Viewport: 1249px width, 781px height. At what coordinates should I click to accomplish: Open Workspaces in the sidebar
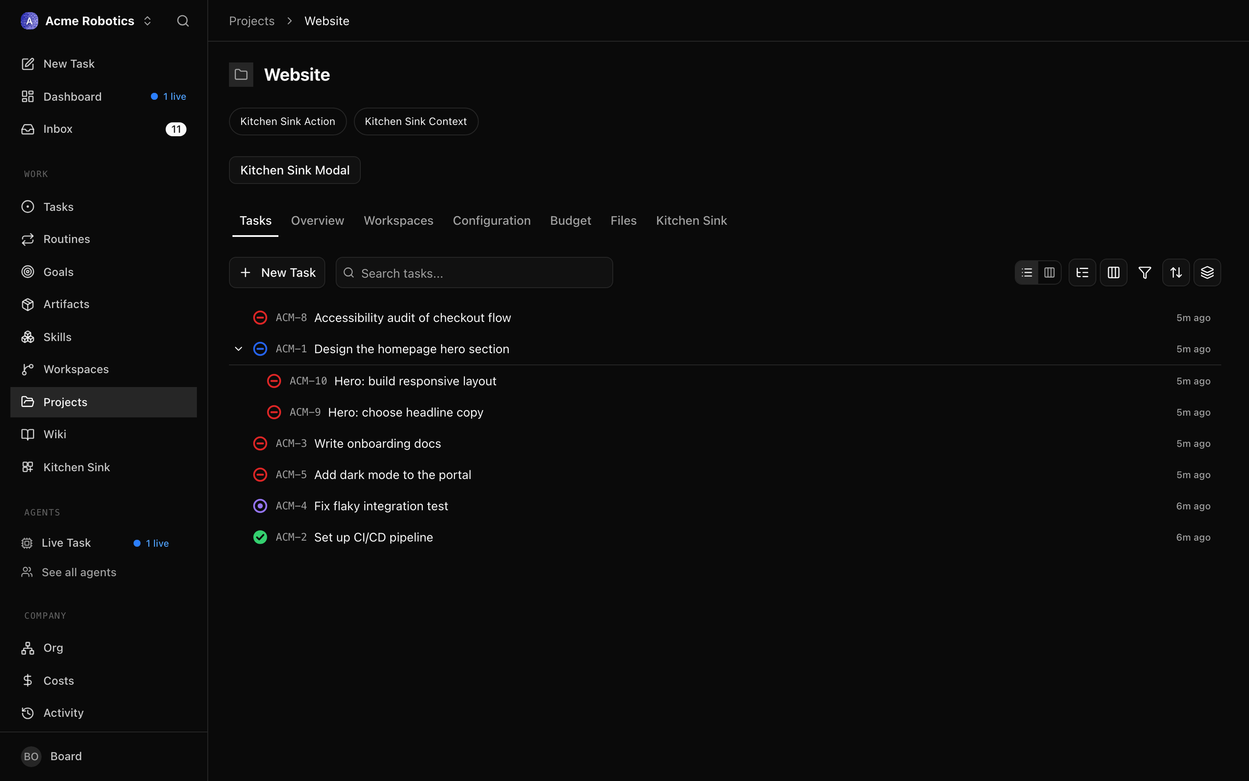click(103, 369)
